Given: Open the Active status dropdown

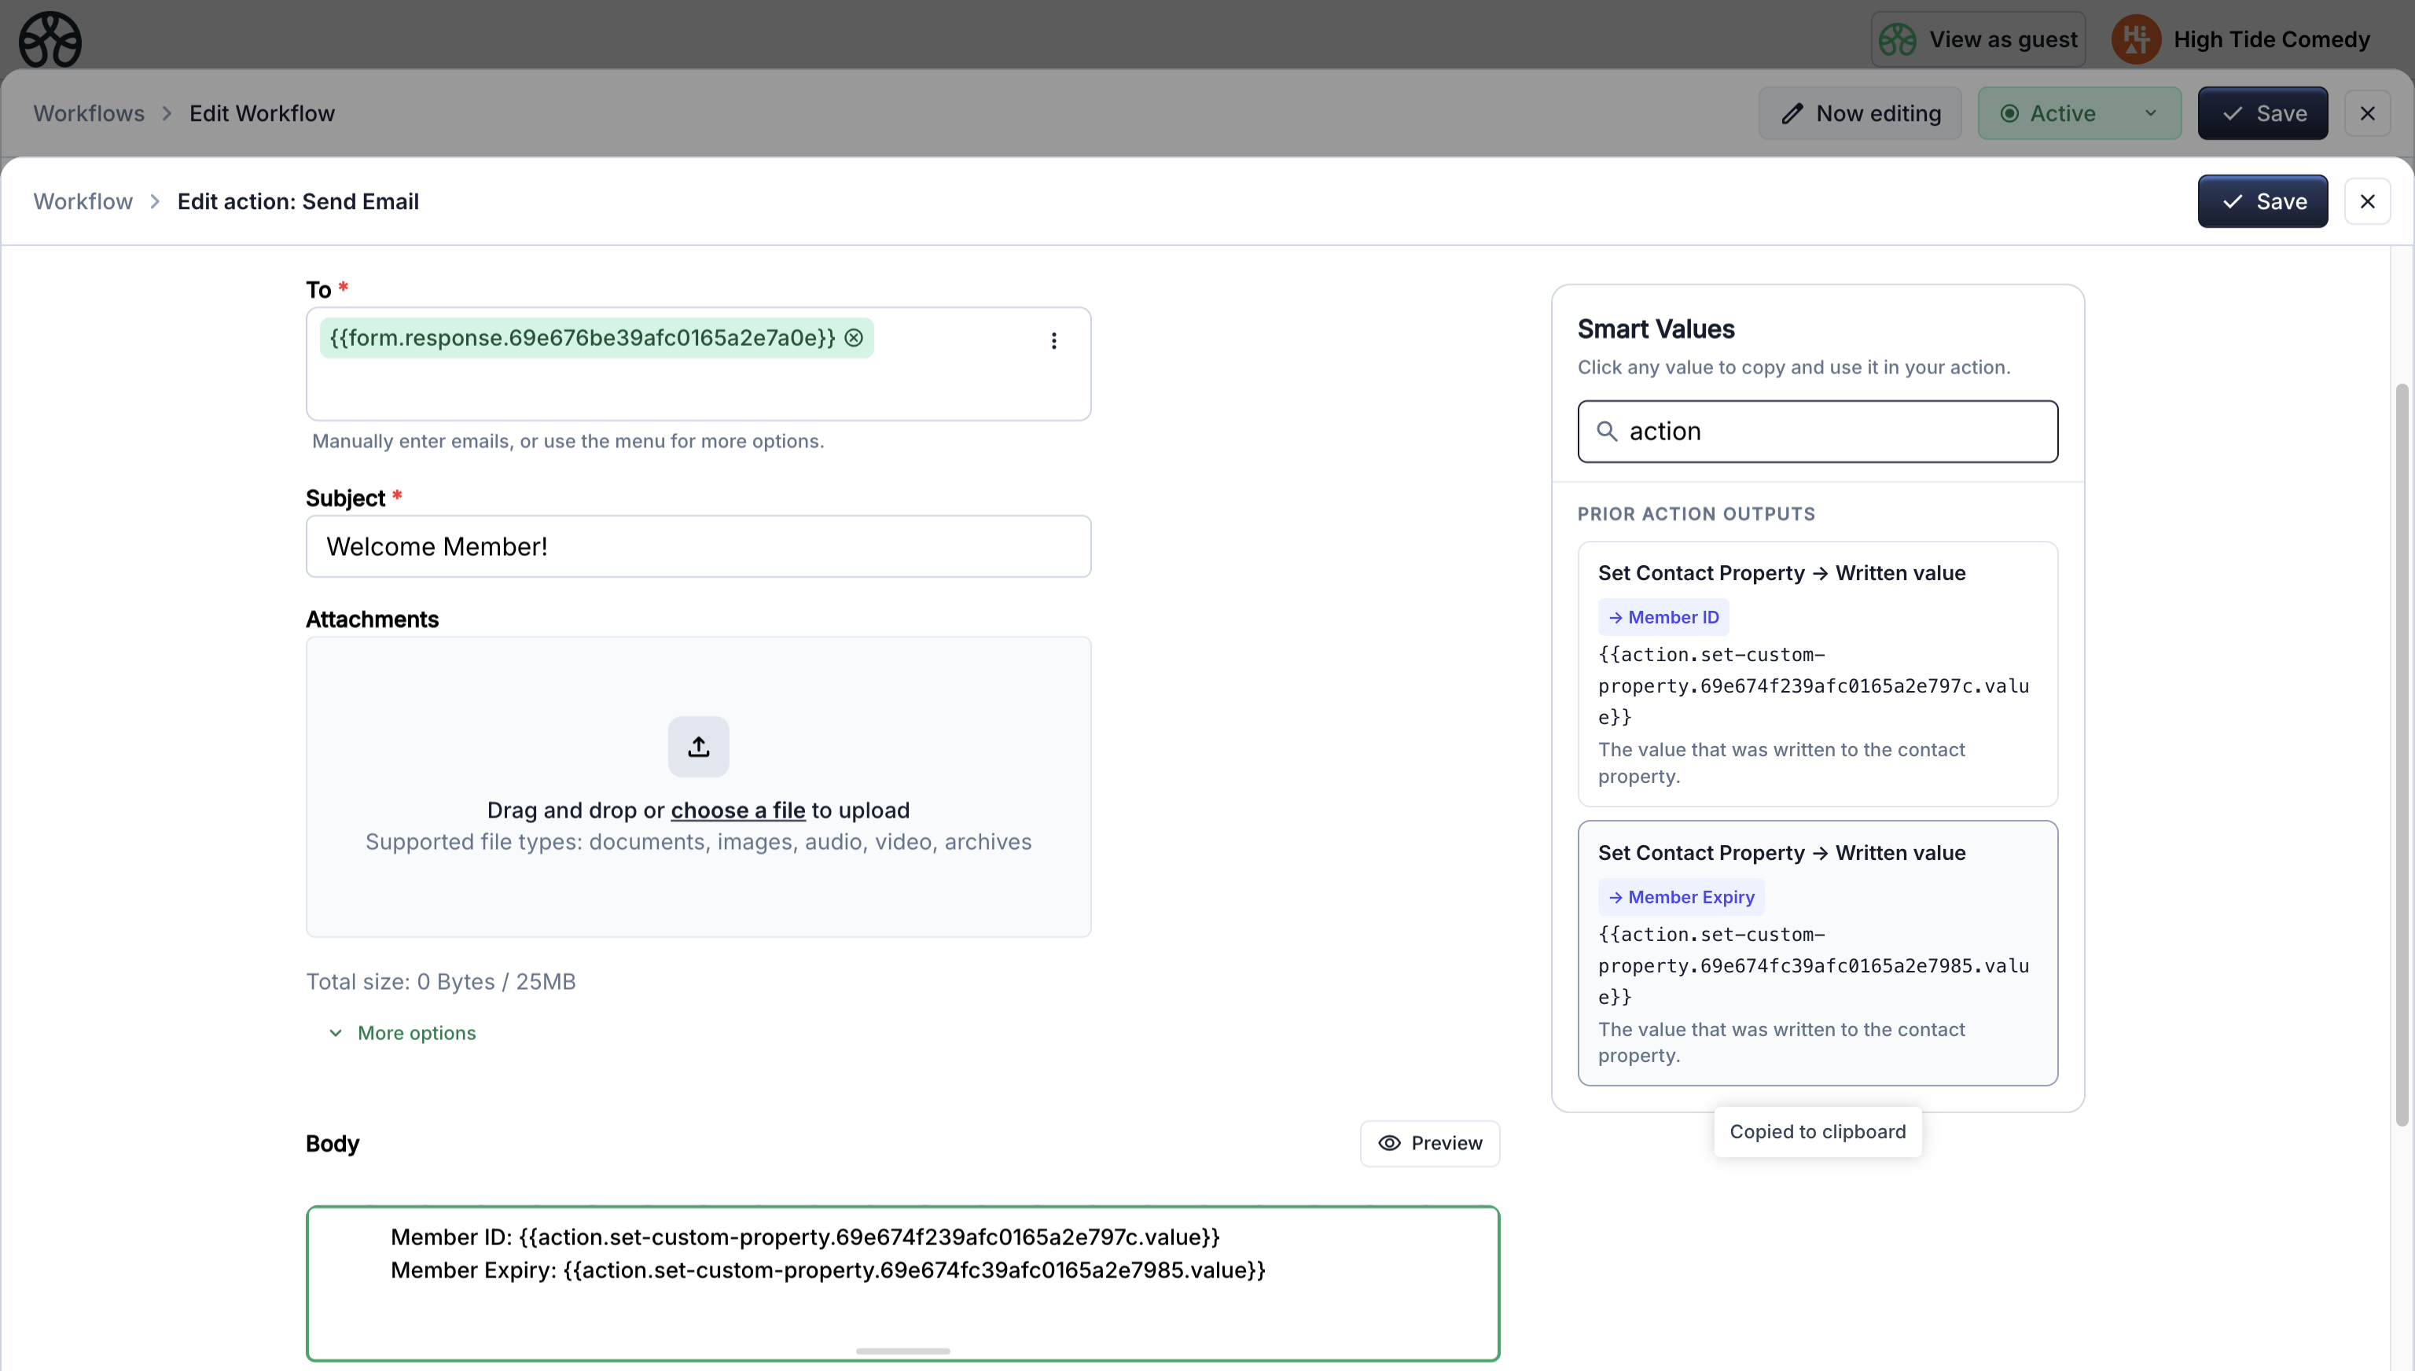Looking at the screenshot, I should 2079,114.
